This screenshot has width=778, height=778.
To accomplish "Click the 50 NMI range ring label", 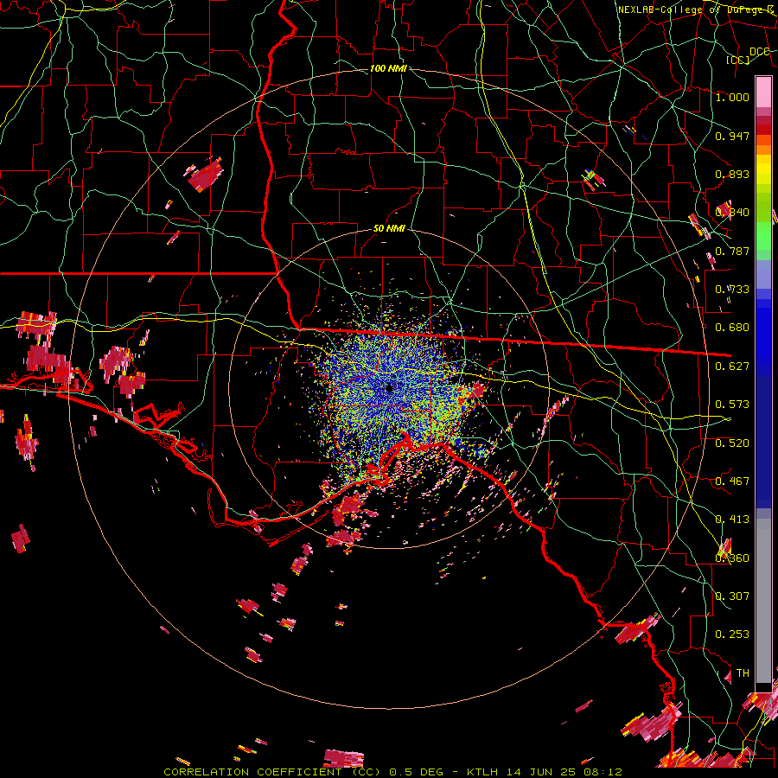I will coord(389,229).
